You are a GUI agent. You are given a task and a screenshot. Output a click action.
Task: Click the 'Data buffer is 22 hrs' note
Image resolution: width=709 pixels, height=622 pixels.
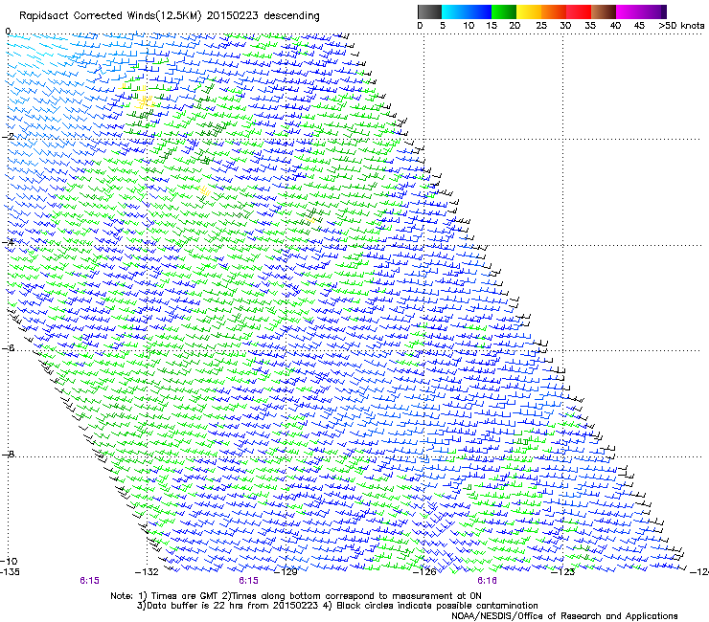[x=196, y=606]
